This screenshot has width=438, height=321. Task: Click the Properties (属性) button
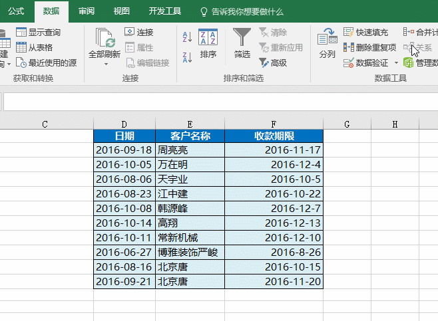(x=139, y=47)
